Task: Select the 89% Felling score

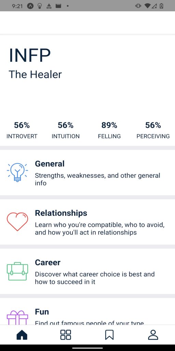Action: tap(109, 130)
